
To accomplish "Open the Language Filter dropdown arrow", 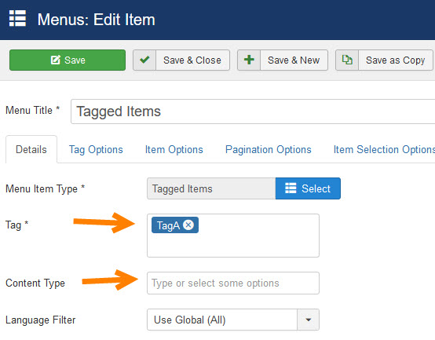I will point(308,320).
